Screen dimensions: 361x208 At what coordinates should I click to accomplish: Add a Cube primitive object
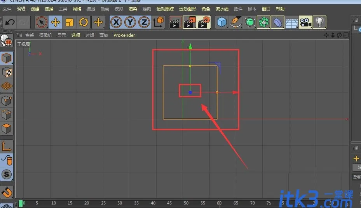pos(222,22)
